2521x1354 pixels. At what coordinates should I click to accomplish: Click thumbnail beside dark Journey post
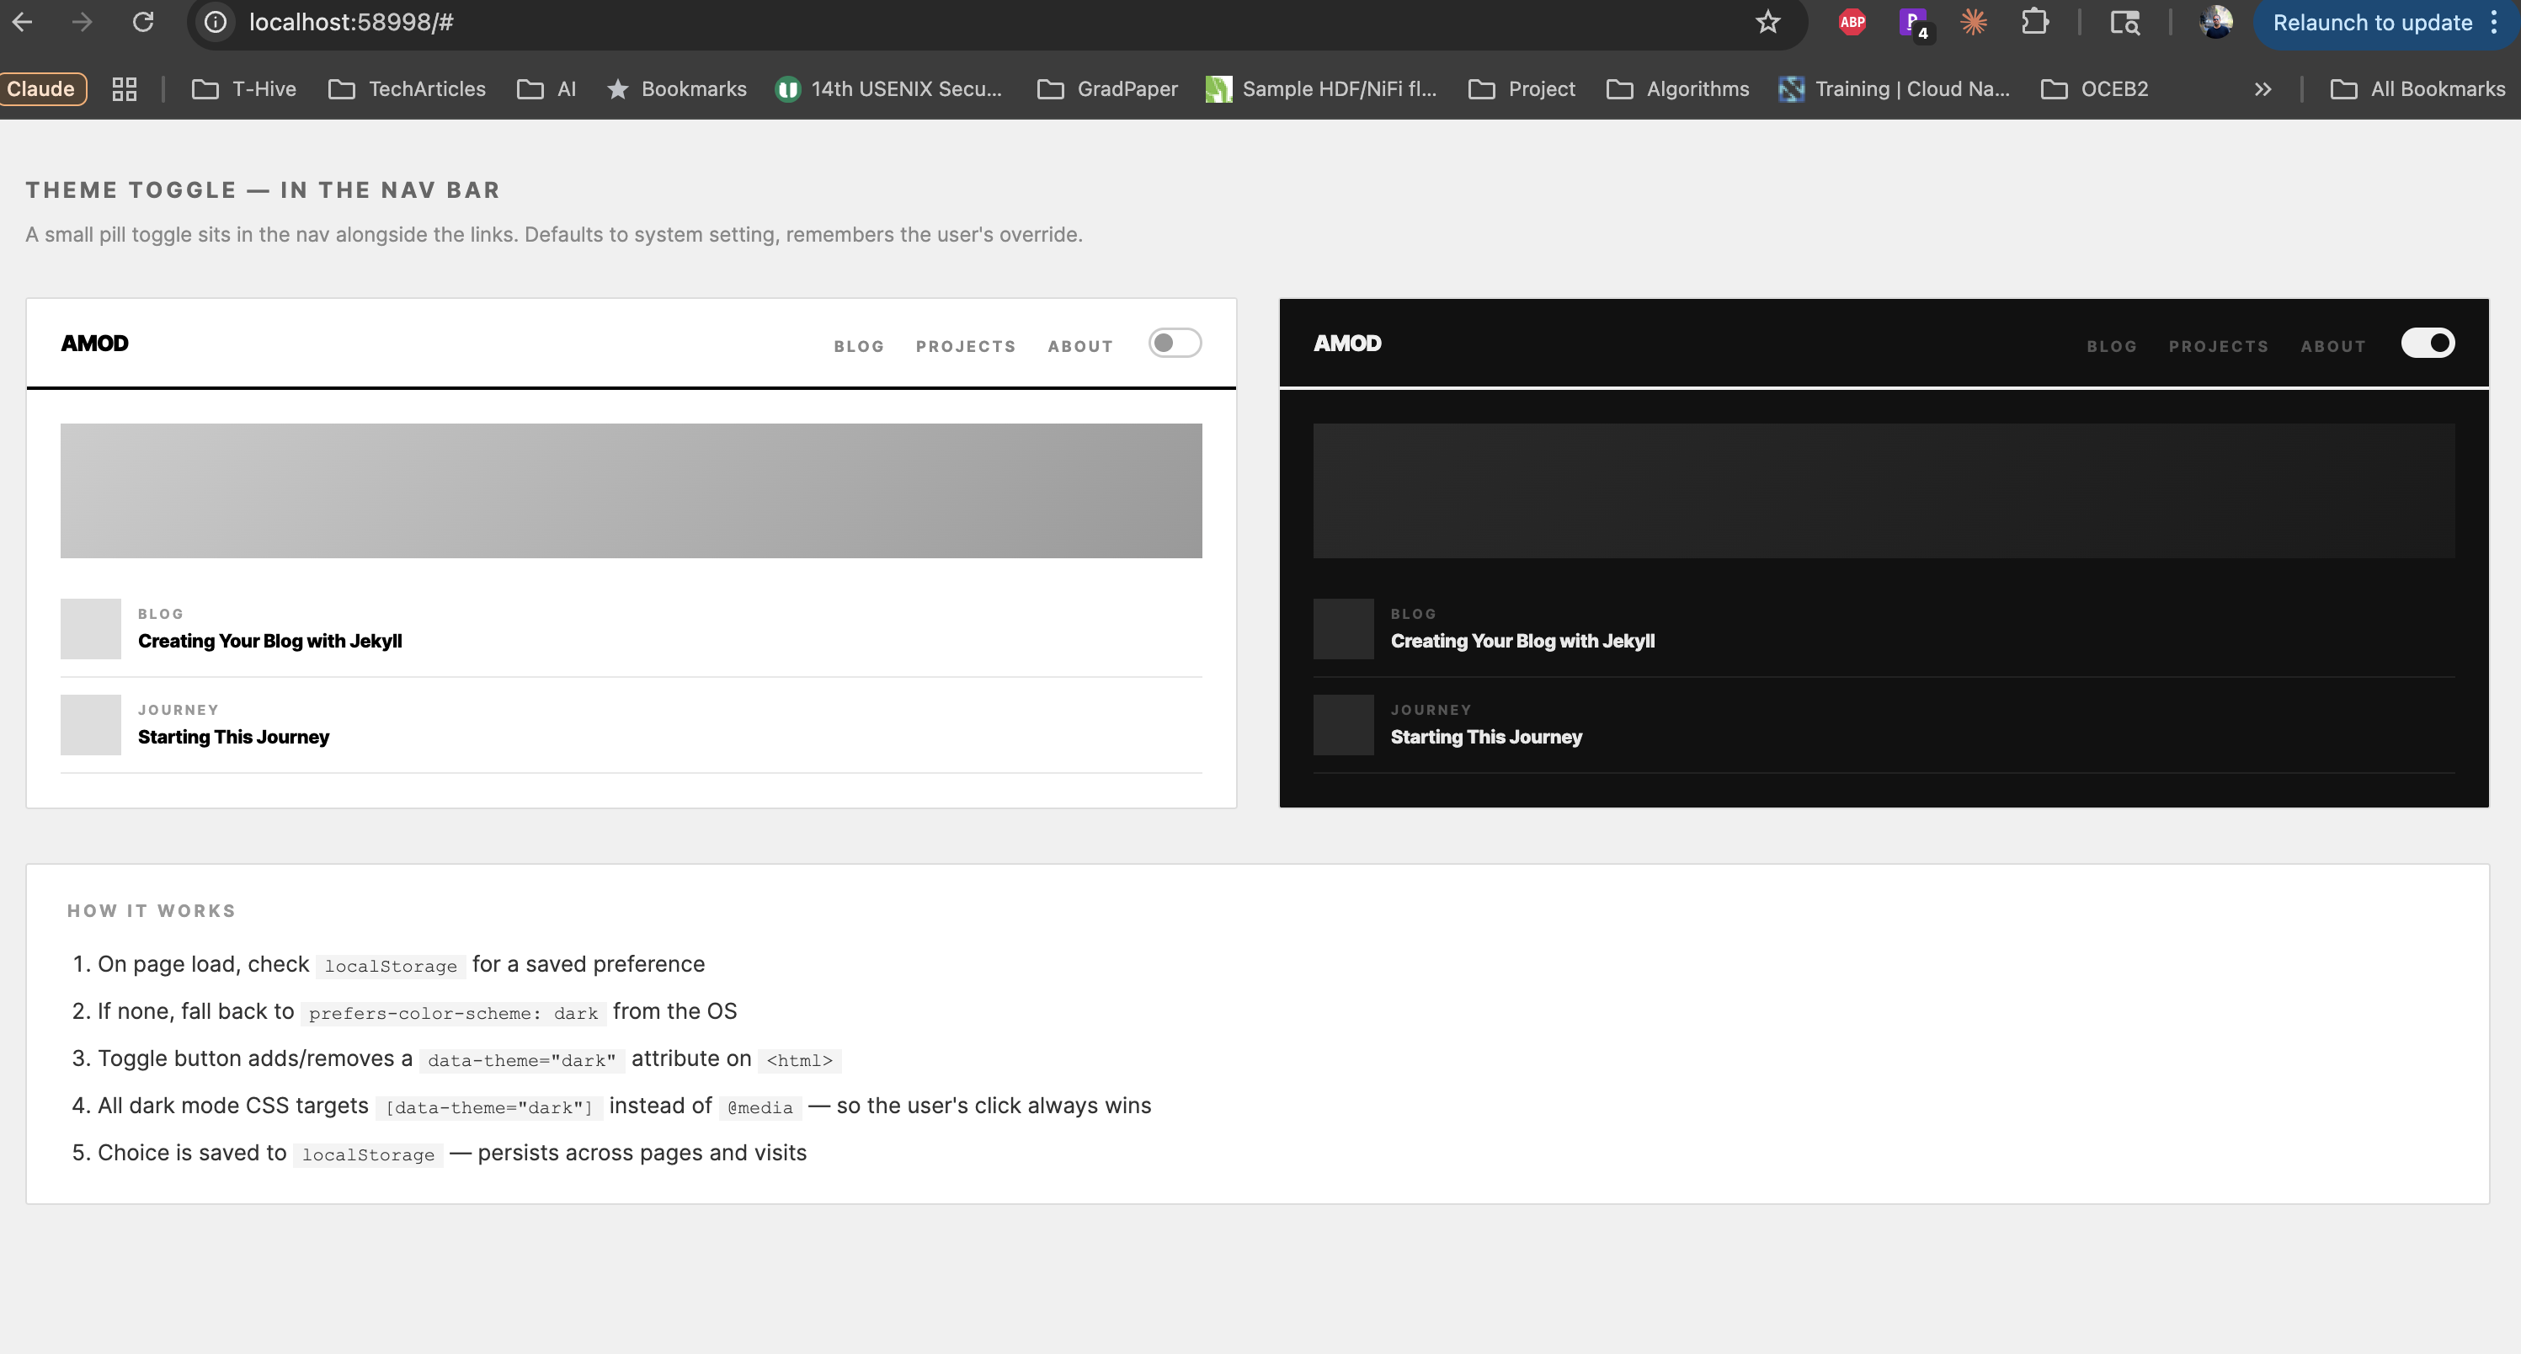coord(1344,725)
